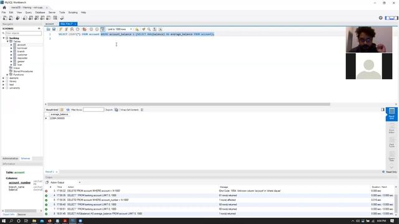Open the Query Stats side panel
Viewport: 399px width, 224px height.
pos(392,157)
